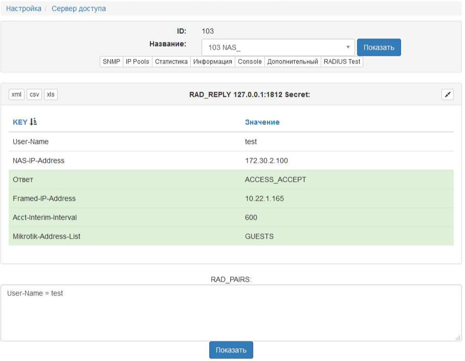This screenshot has width=465, height=361.
Task: Open the Console tab
Action: click(250, 62)
